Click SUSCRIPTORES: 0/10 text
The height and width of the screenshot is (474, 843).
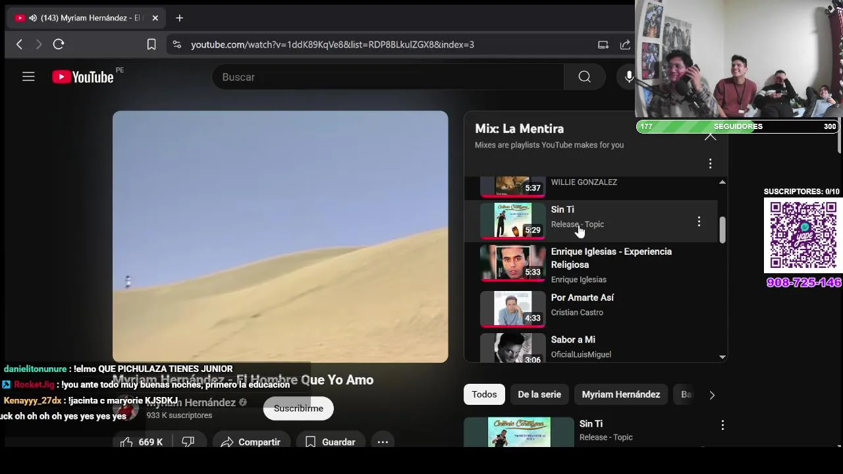[802, 192]
